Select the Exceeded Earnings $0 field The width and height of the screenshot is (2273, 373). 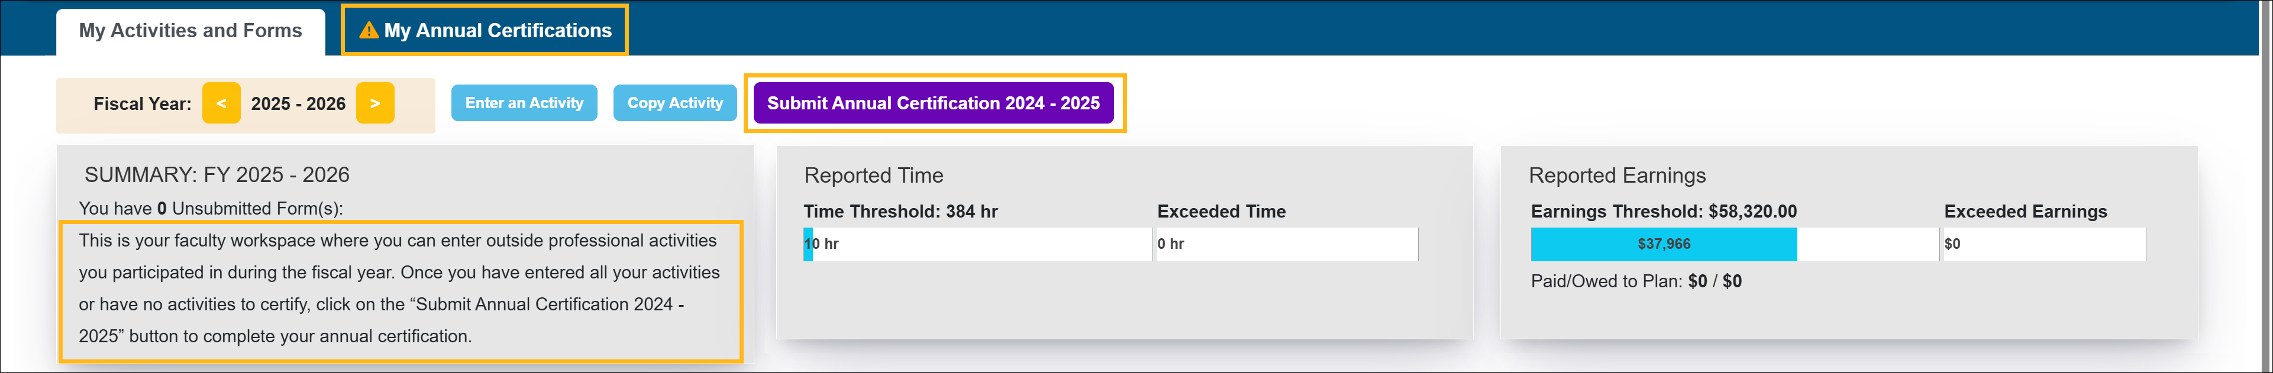2043,244
